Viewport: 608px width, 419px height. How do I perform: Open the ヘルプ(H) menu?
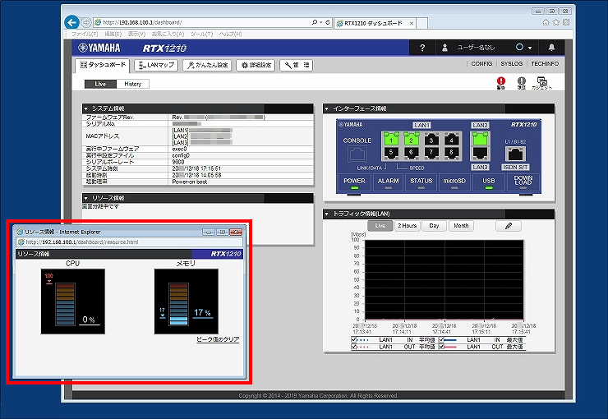230,35
